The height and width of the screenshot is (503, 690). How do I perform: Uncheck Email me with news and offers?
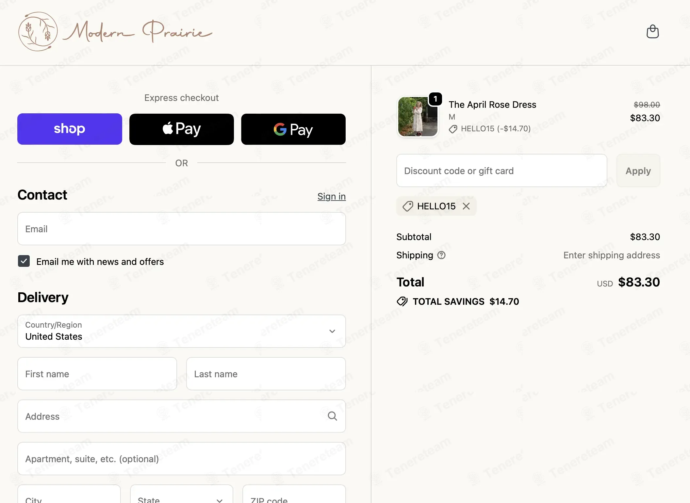pyautogui.click(x=24, y=261)
